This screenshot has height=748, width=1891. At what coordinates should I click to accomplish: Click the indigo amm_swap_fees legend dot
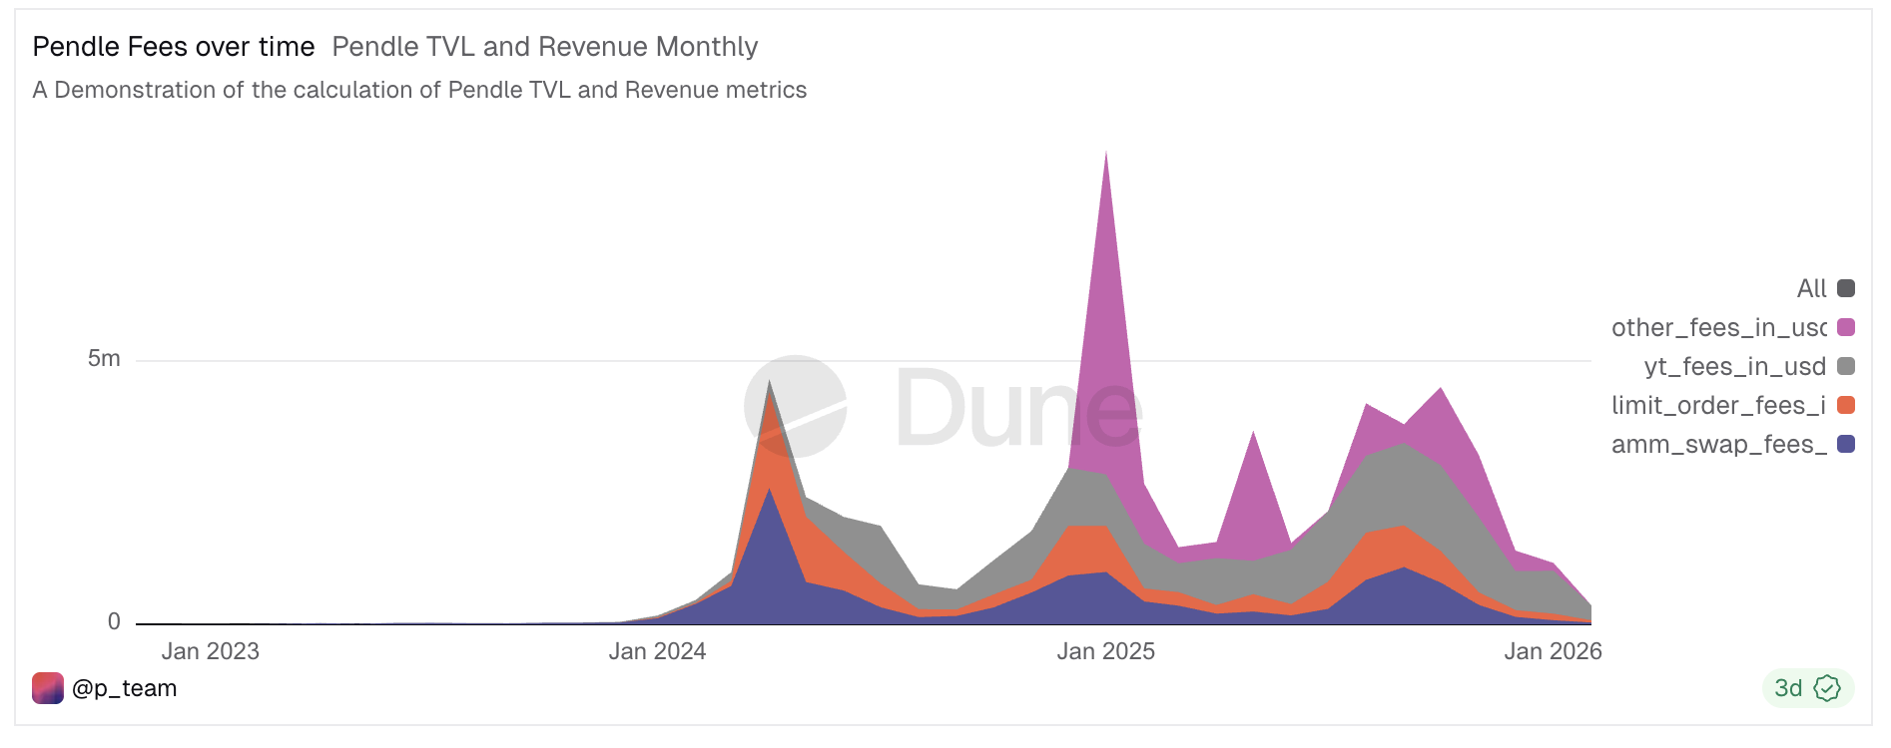tap(1846, 444)
